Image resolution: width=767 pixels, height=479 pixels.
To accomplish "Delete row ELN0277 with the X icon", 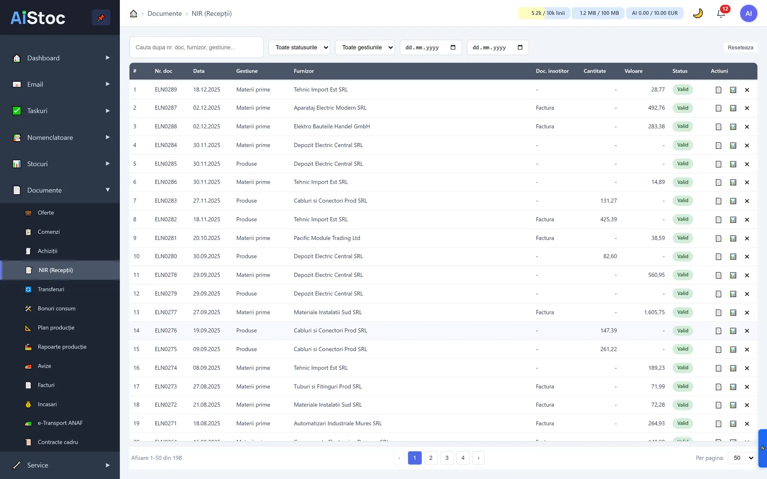I will [x=747, y=313].
